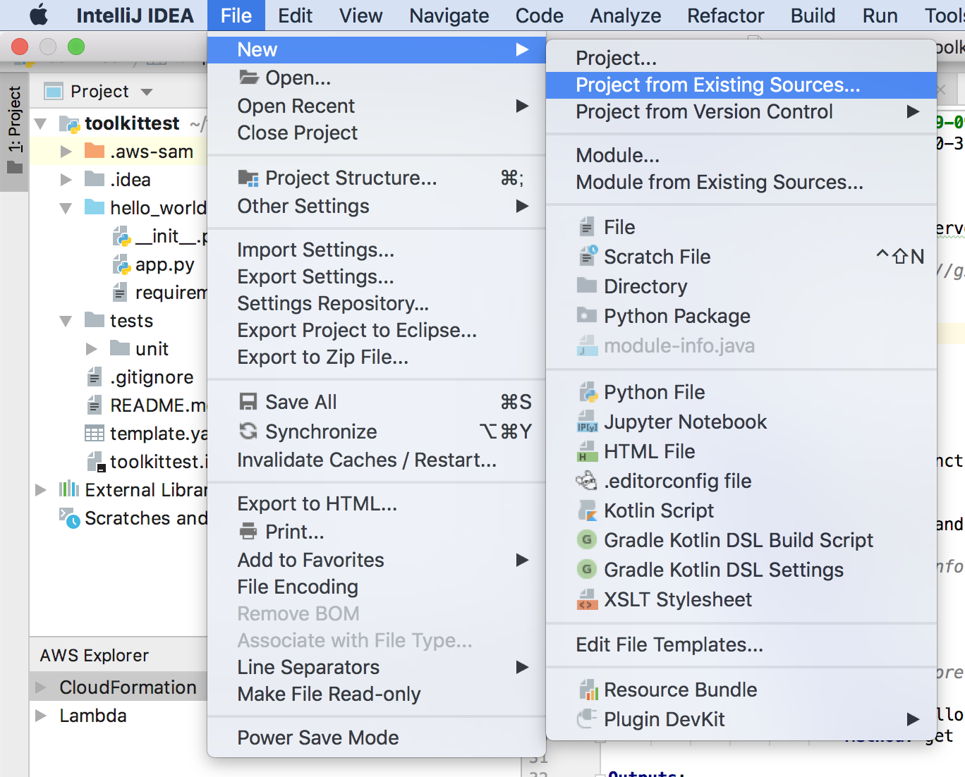Click the Open folder icon in File menu
The height and width of the screenshot is (777, 965).
coord(248,77)
